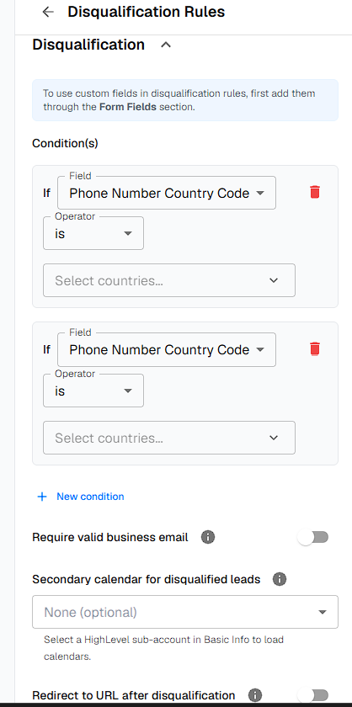Open the second condition's Field dropdown
This screenshot has height=707, width=352.
pos(167,350)
